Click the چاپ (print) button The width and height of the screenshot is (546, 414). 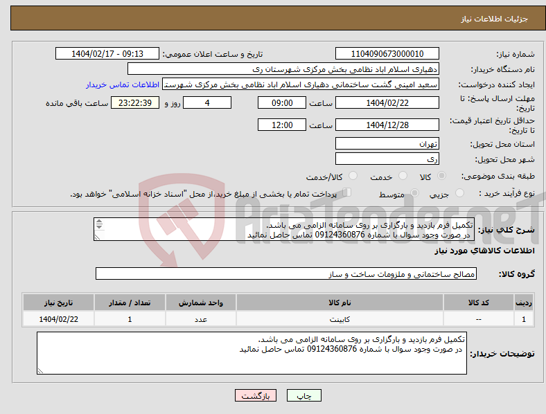click(x=303, y=395)
